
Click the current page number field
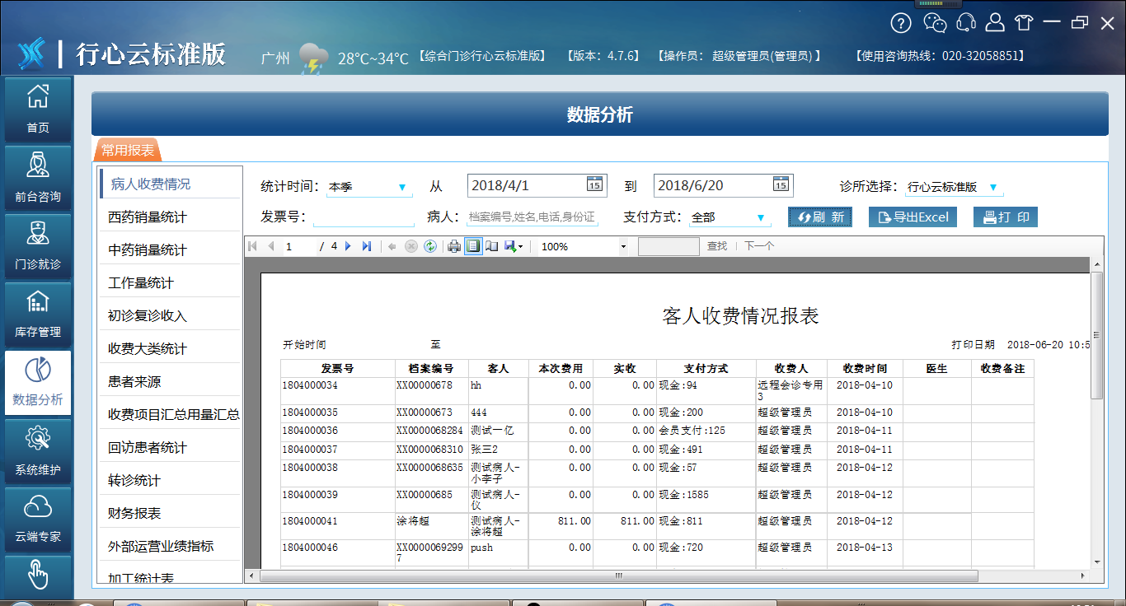[298, 246]
